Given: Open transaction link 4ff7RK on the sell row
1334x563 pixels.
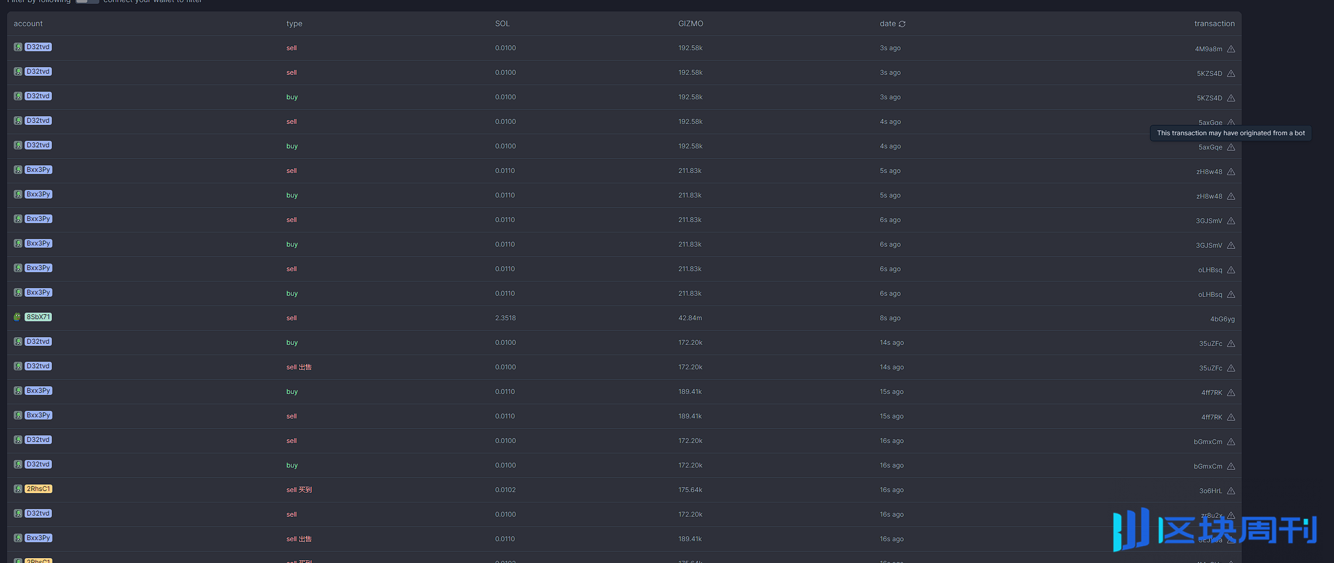Looking at the screenshot, I should pyautogui.click(x=1212, y=417).
